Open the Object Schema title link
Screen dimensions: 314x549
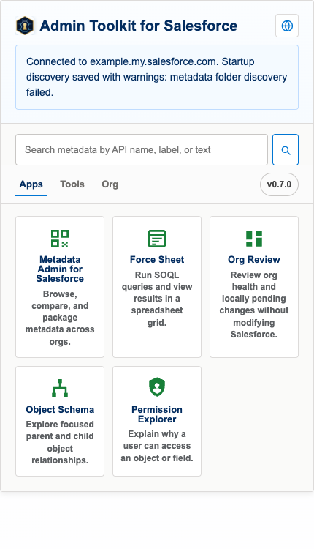pyautogui.click(x=60, y=410)
